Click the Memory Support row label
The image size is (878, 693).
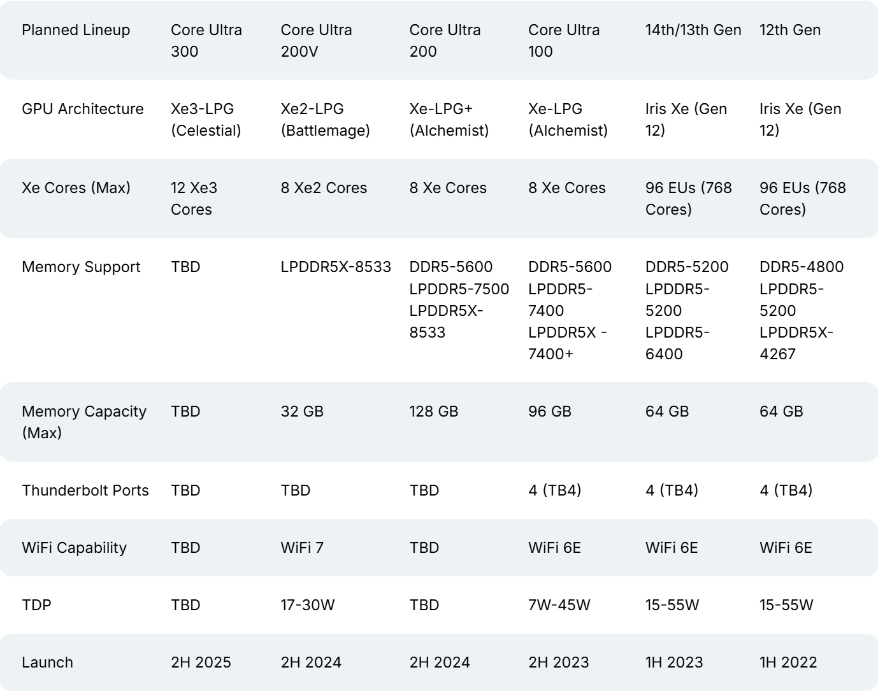[81, 267]
